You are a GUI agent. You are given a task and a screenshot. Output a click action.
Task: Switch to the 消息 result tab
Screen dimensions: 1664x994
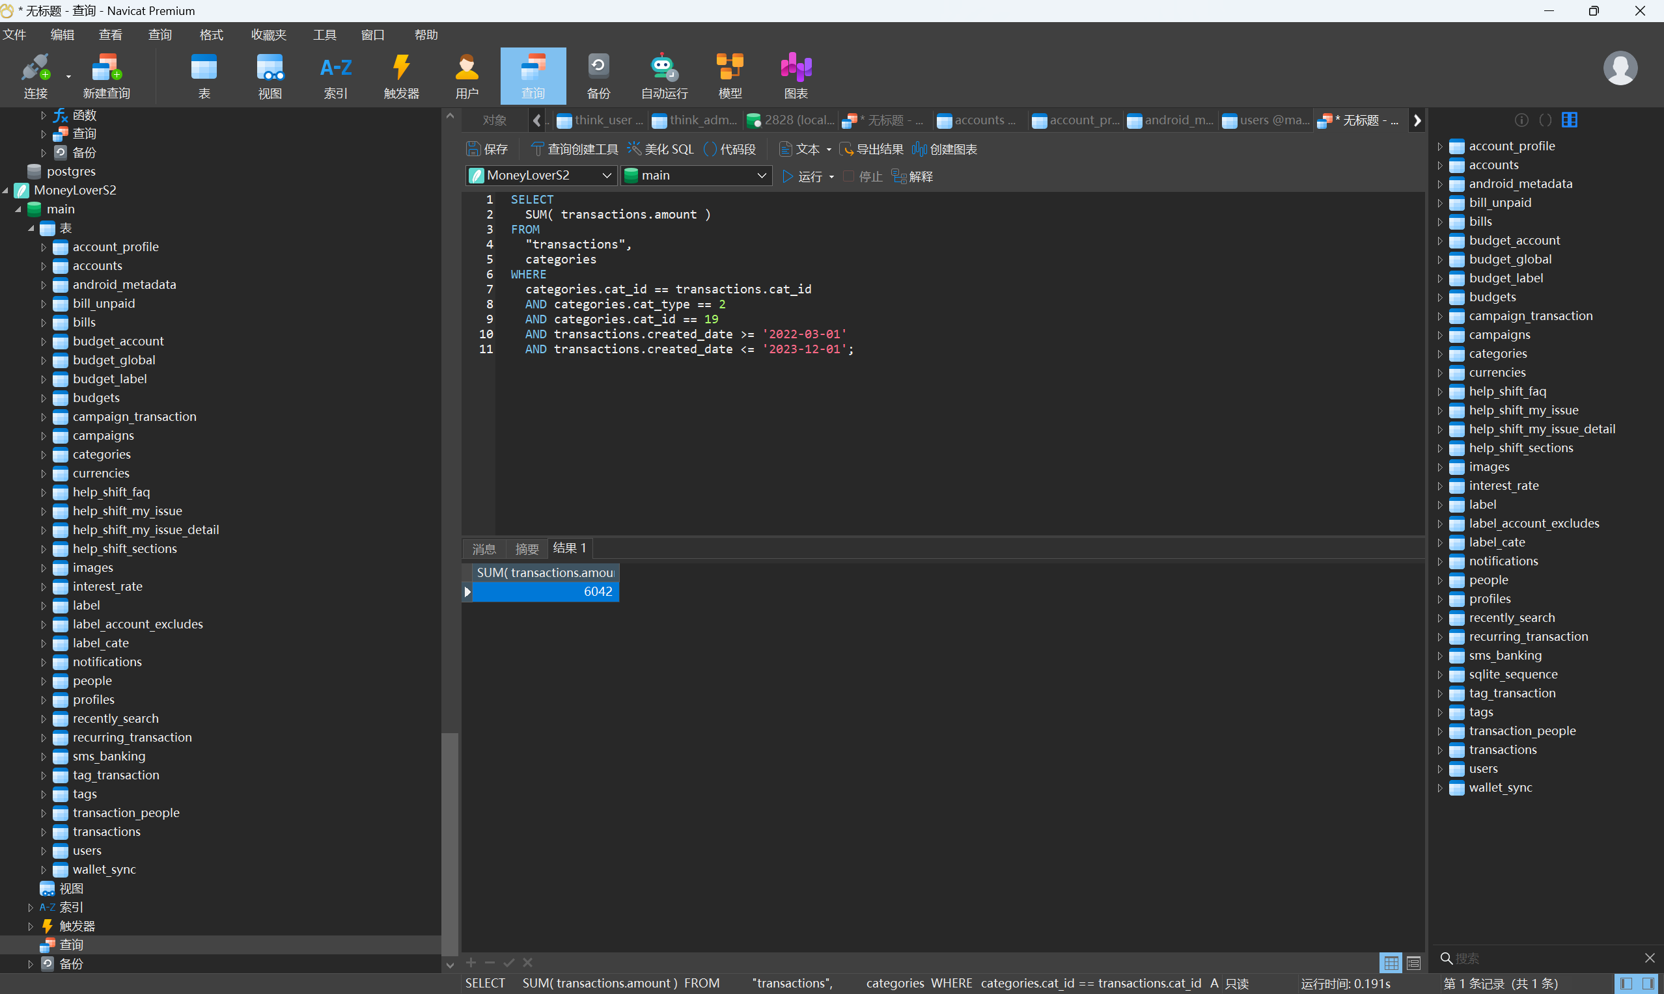(x=483, y=549)
